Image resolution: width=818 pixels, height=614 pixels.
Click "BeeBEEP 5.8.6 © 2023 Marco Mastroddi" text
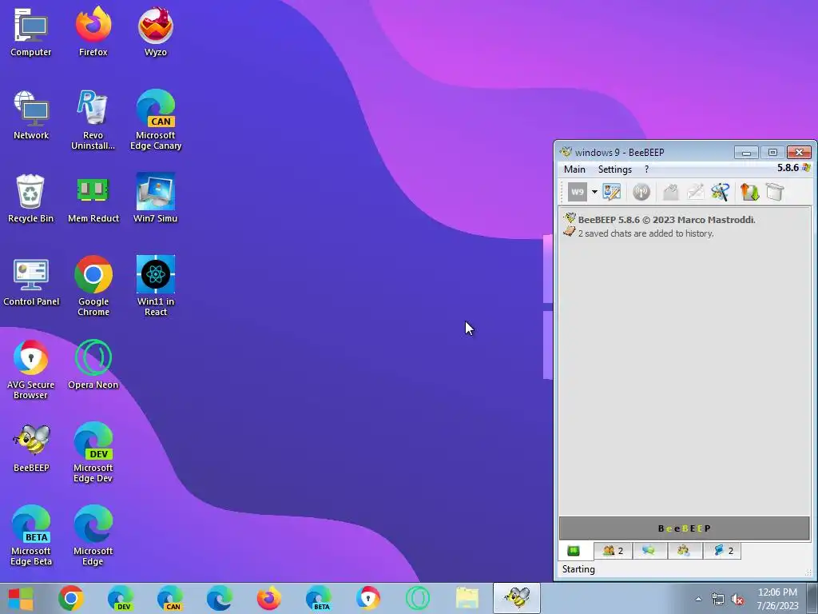coord(666,220)
